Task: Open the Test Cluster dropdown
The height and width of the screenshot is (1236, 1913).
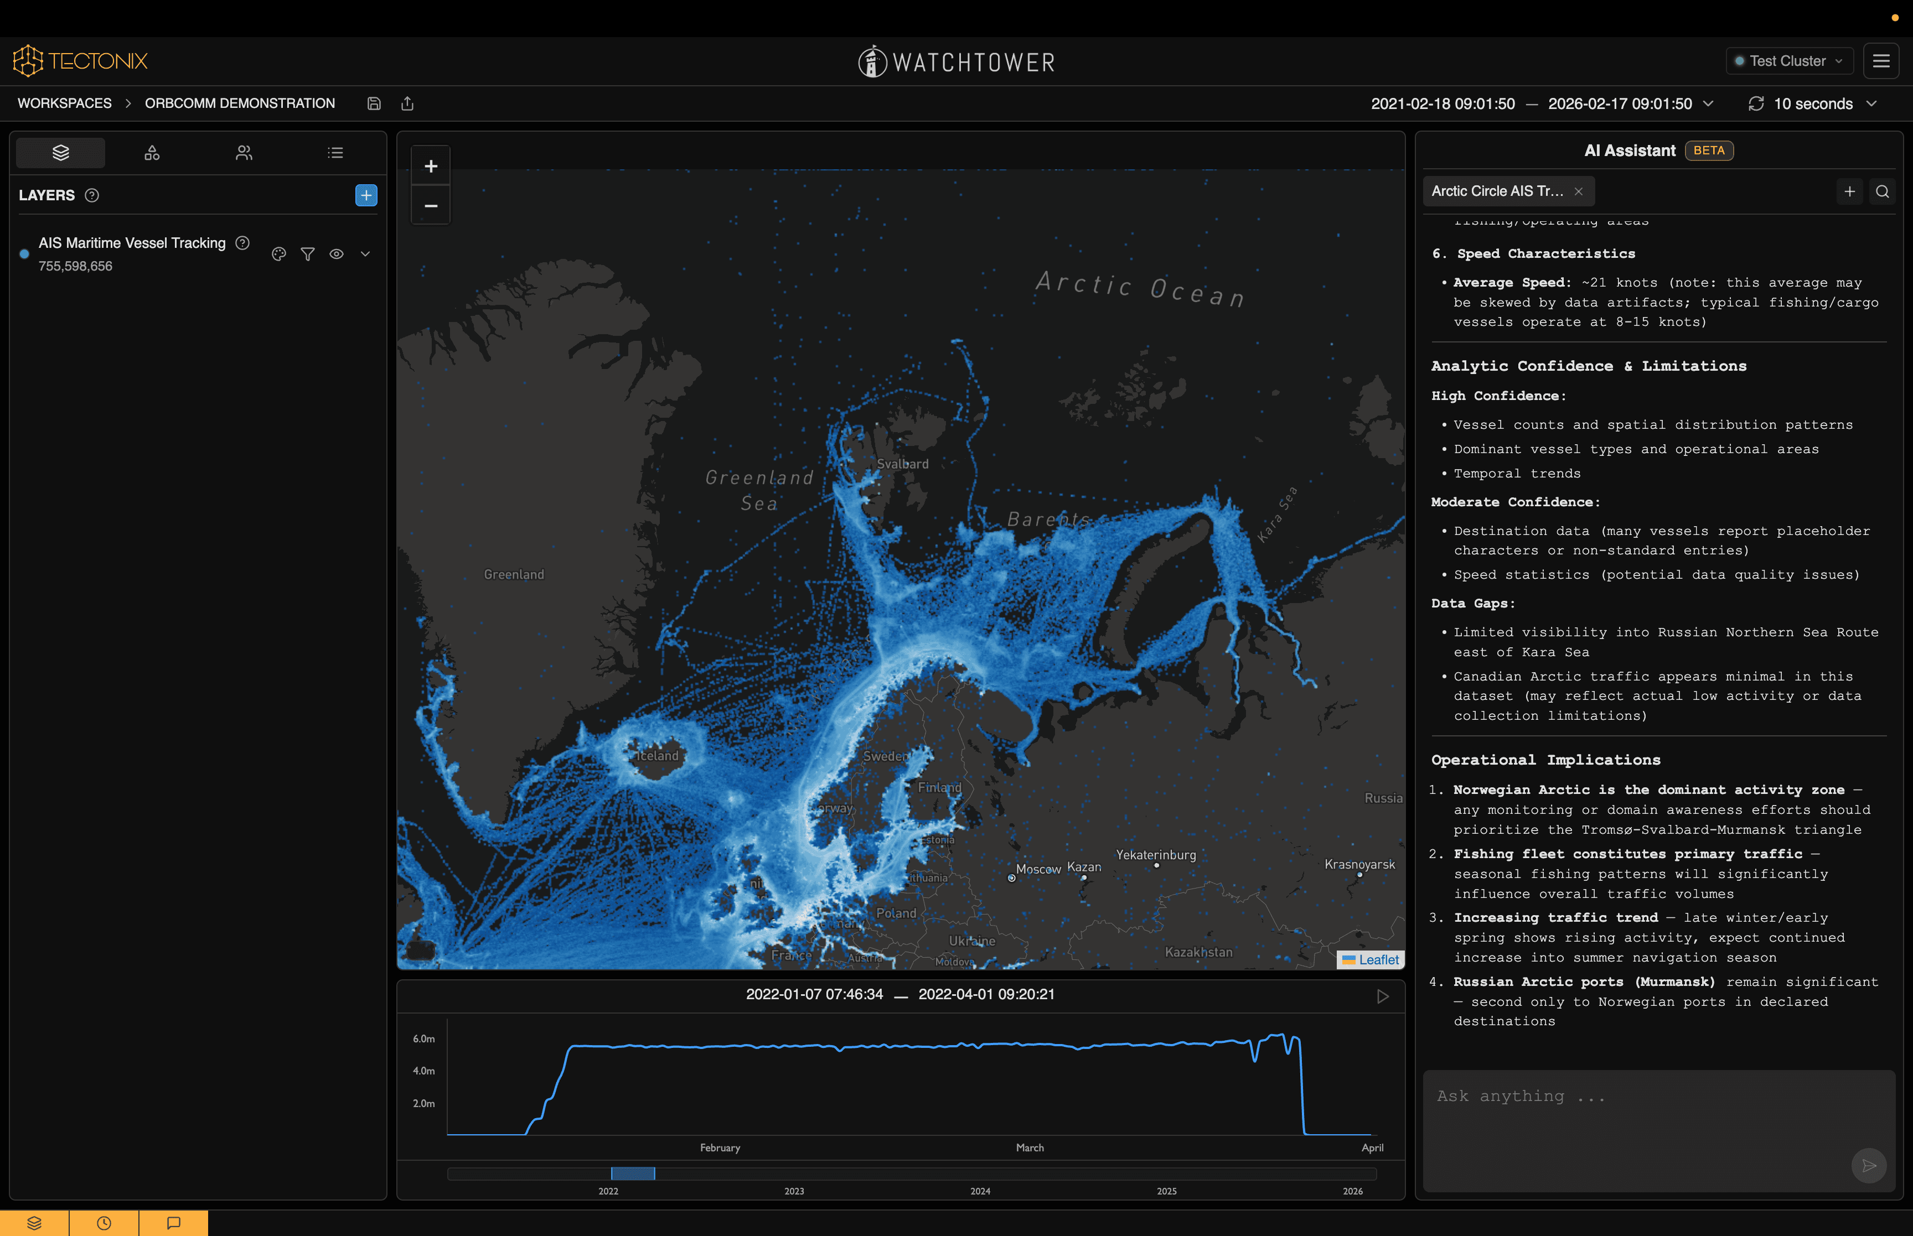Action: pyautogui.click(x=1790, y=61)
